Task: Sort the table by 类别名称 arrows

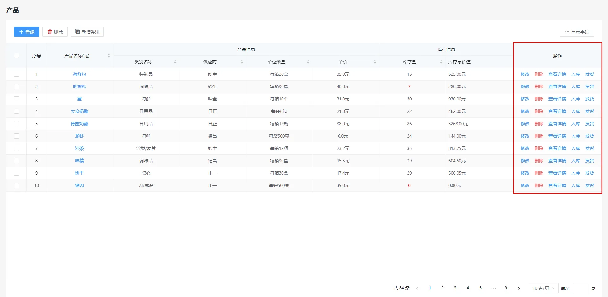Action: click(175, 62)
